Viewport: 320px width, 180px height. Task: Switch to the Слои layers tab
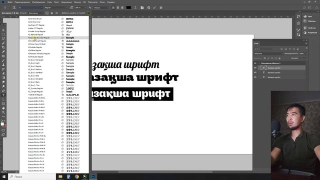[x=256, y=43]
